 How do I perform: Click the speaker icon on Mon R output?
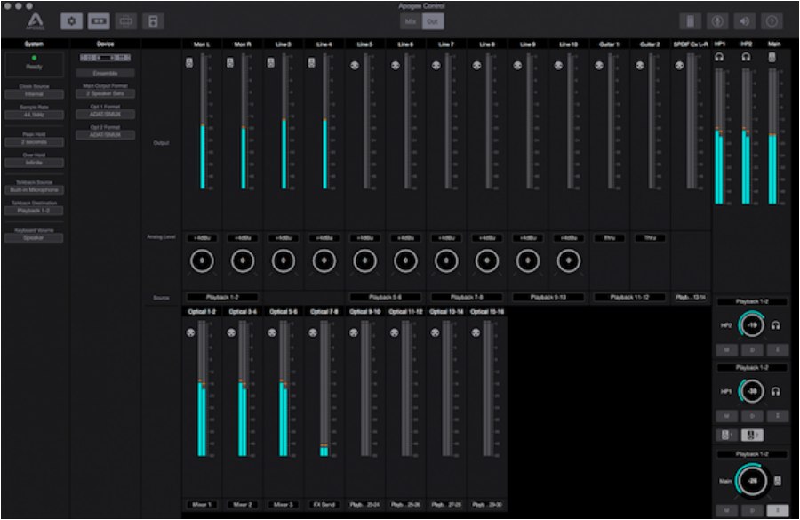click(230, 62)
